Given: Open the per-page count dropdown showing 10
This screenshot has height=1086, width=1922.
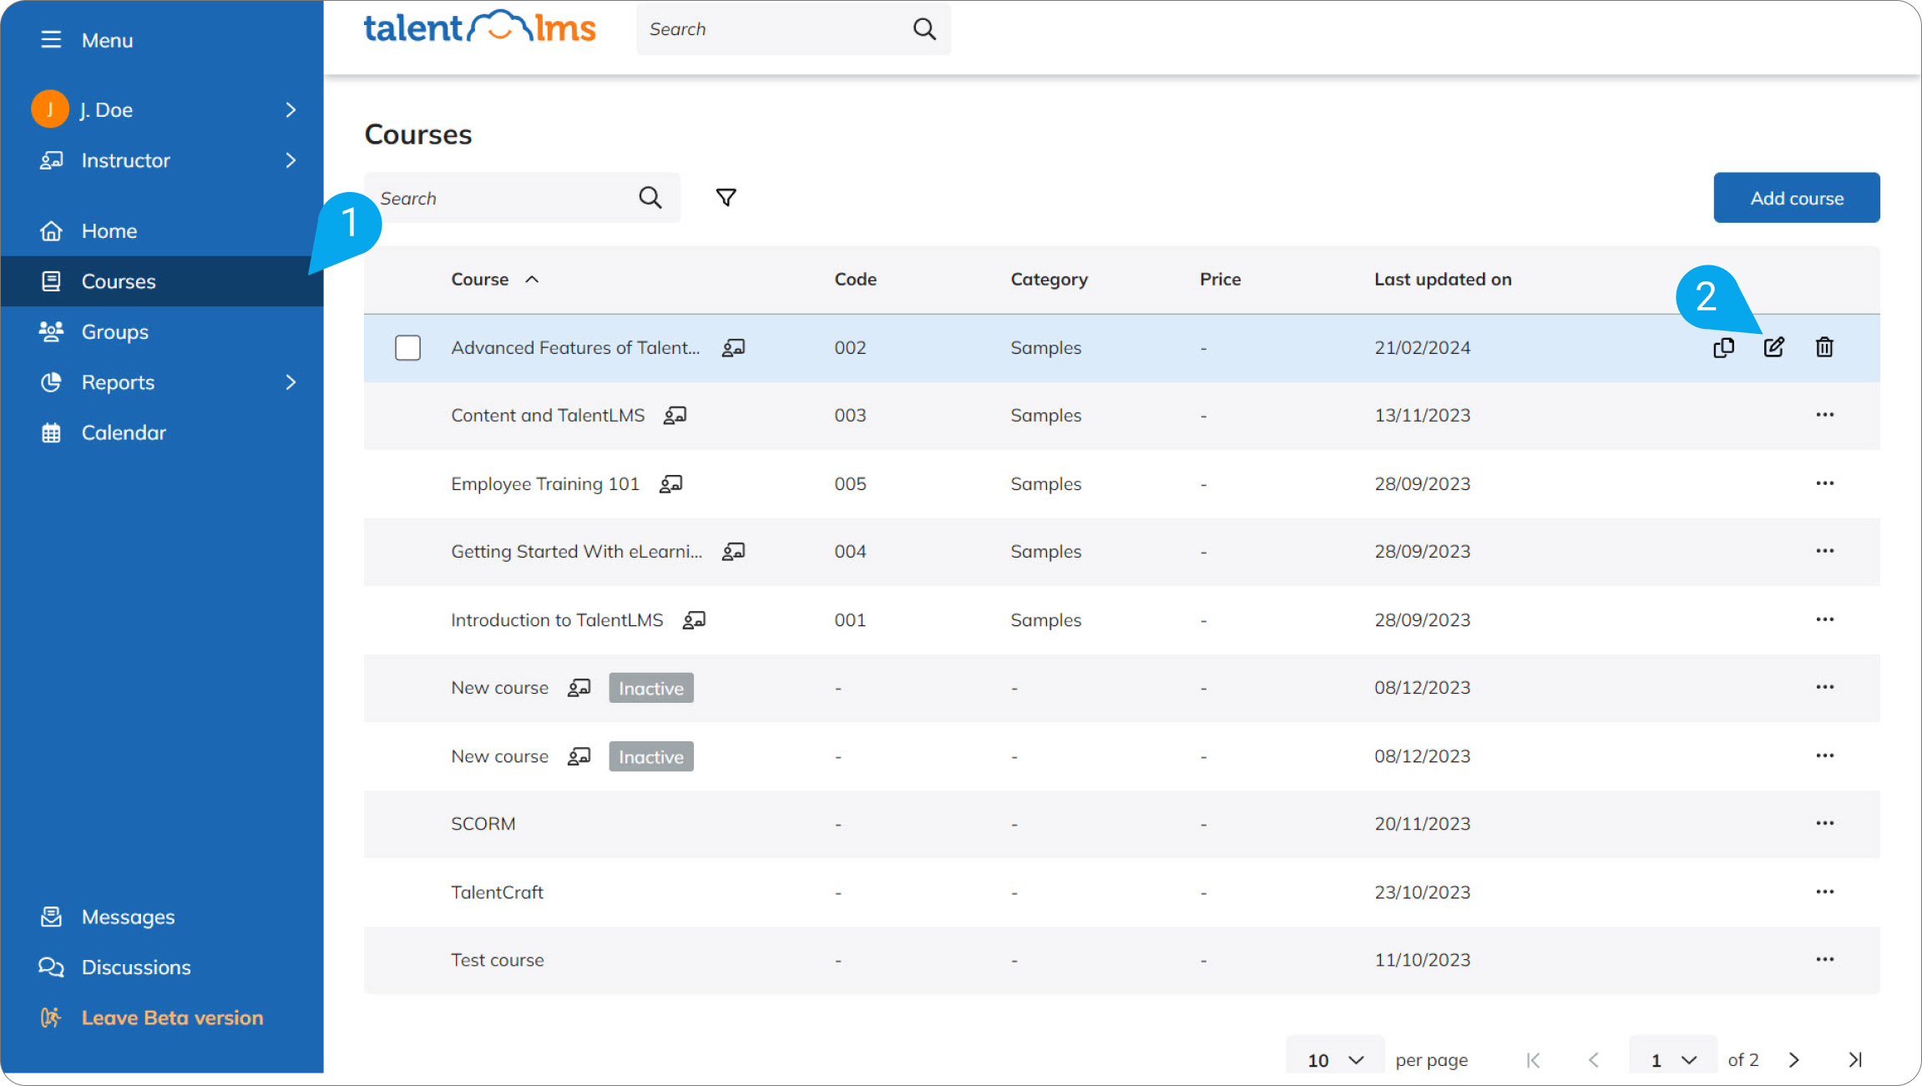Looking at the screenshot, I should point(1333,1058).
